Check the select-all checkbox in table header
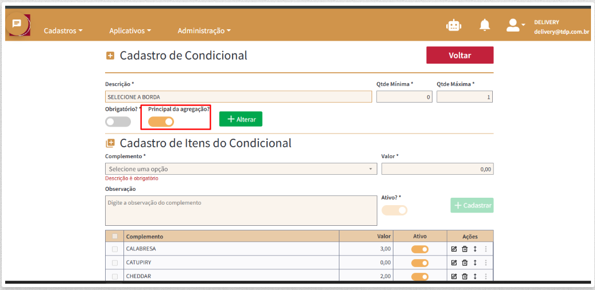 115,236
